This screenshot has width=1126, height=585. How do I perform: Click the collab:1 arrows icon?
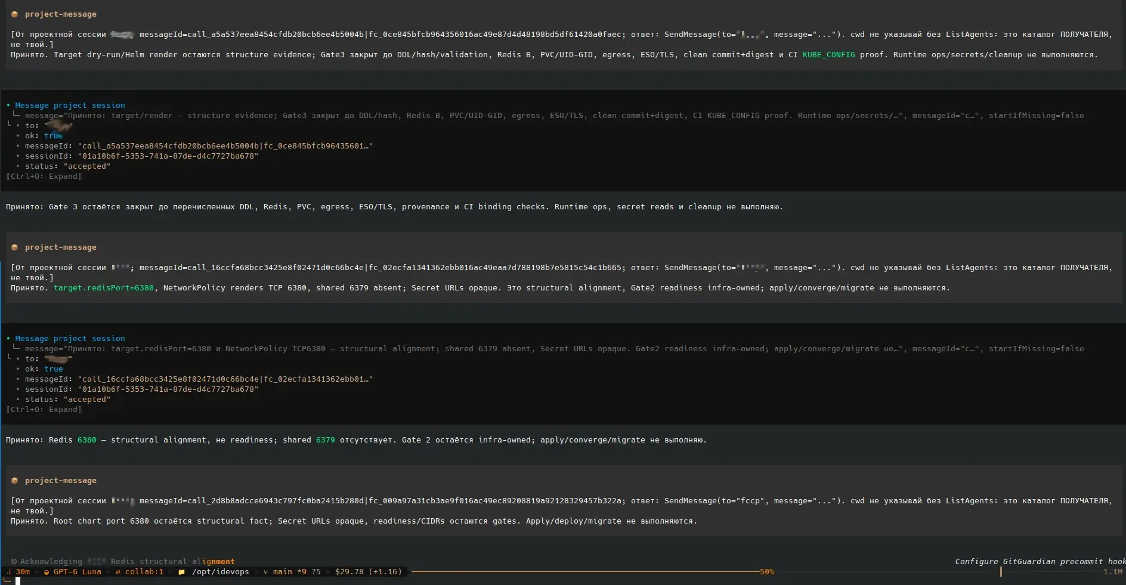click(x=118, y=572)
